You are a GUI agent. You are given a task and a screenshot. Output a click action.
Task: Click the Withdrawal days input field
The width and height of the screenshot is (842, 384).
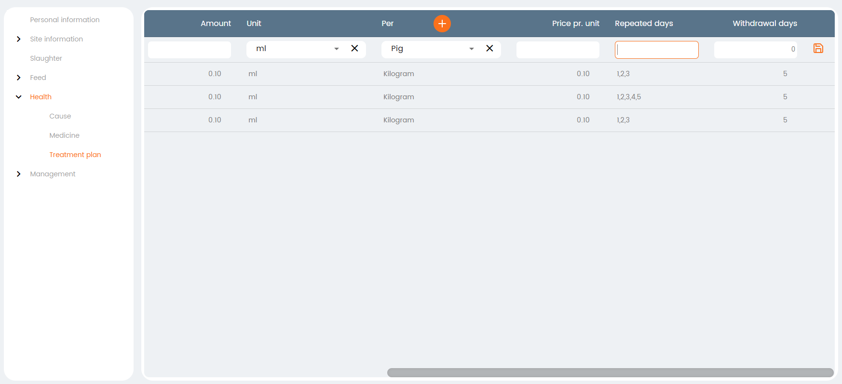756,50
